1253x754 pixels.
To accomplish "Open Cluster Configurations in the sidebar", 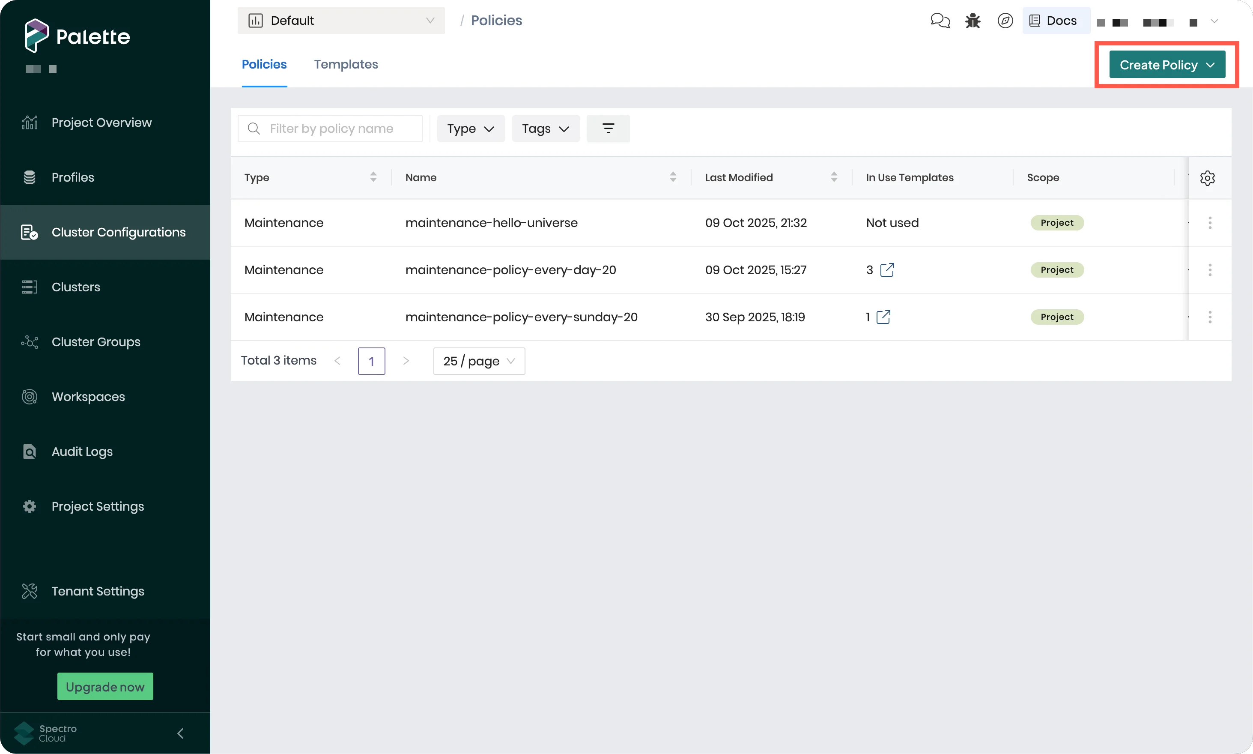I will pos(118,232).
